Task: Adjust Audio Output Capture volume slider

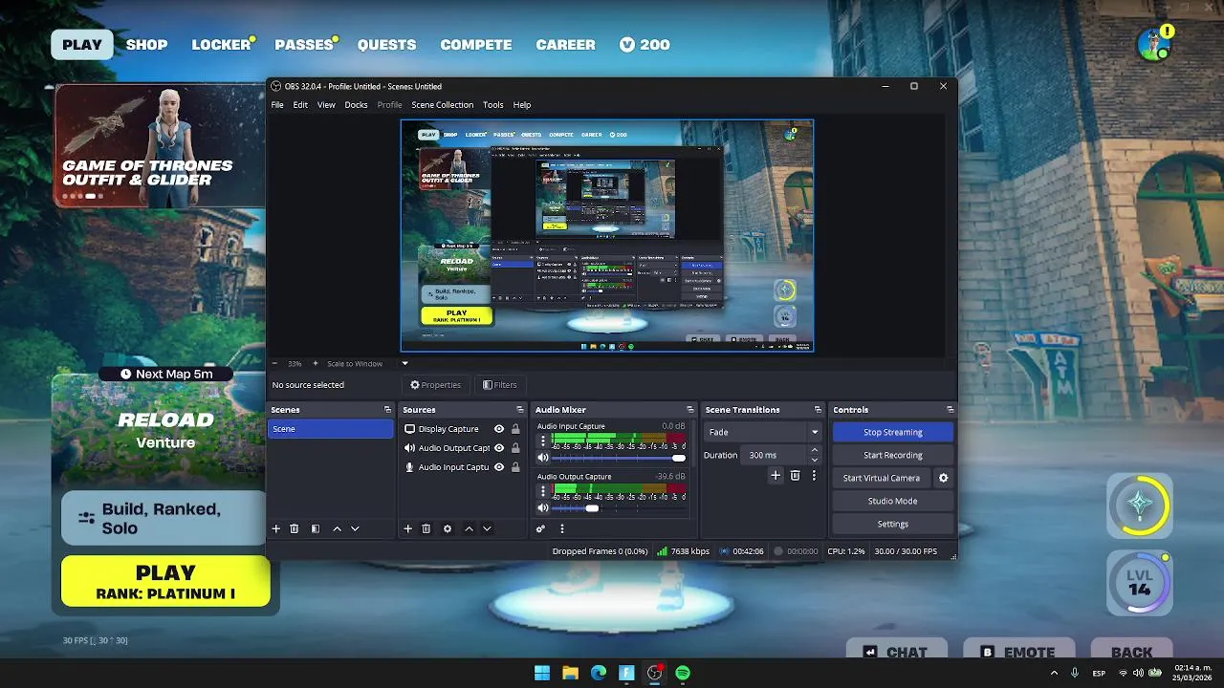Action: 620,507
